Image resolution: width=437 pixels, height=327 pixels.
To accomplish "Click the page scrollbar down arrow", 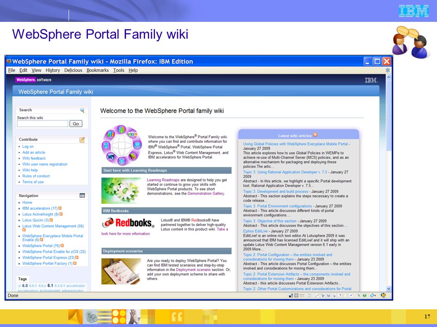I will pyautogui.click(x=389, y=289).
